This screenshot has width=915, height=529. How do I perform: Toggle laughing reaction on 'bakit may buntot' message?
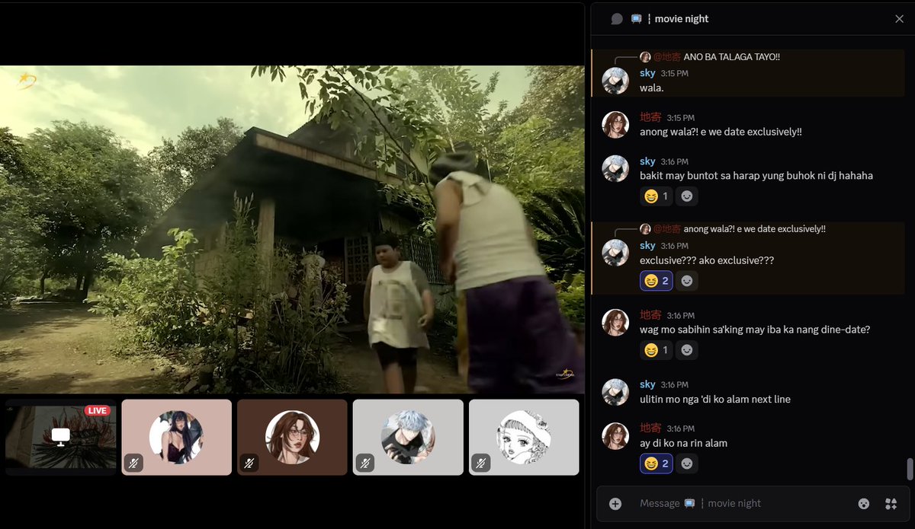[656, 196]
